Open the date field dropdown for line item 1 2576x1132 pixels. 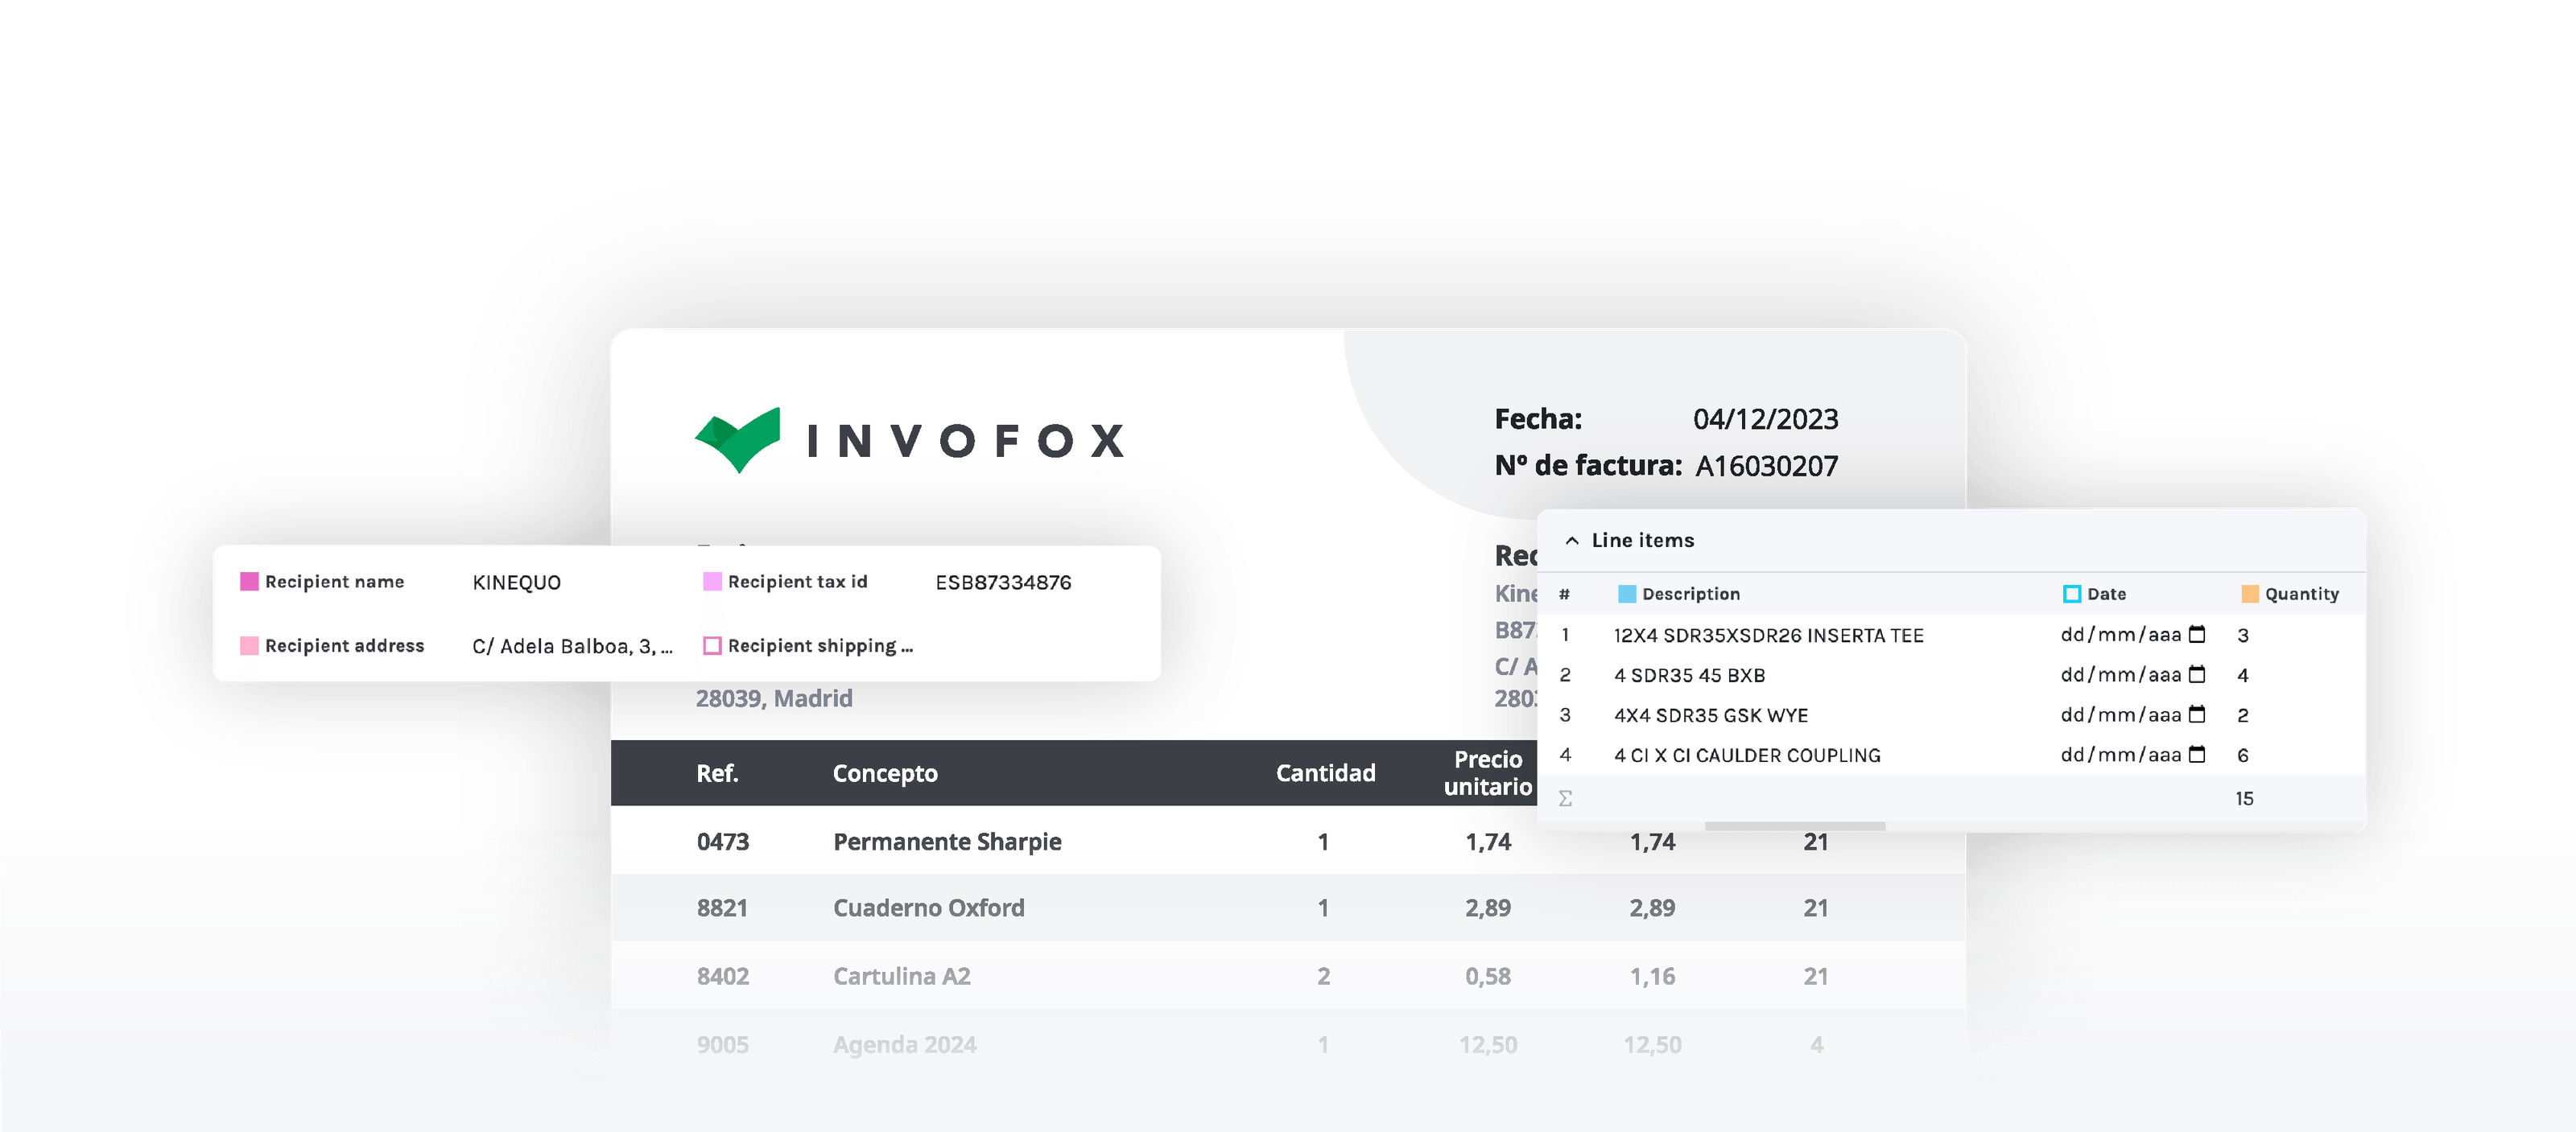tap(2120, 635)
